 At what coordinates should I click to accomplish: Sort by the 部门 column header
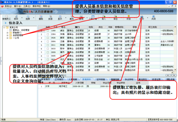coord(77,27)
